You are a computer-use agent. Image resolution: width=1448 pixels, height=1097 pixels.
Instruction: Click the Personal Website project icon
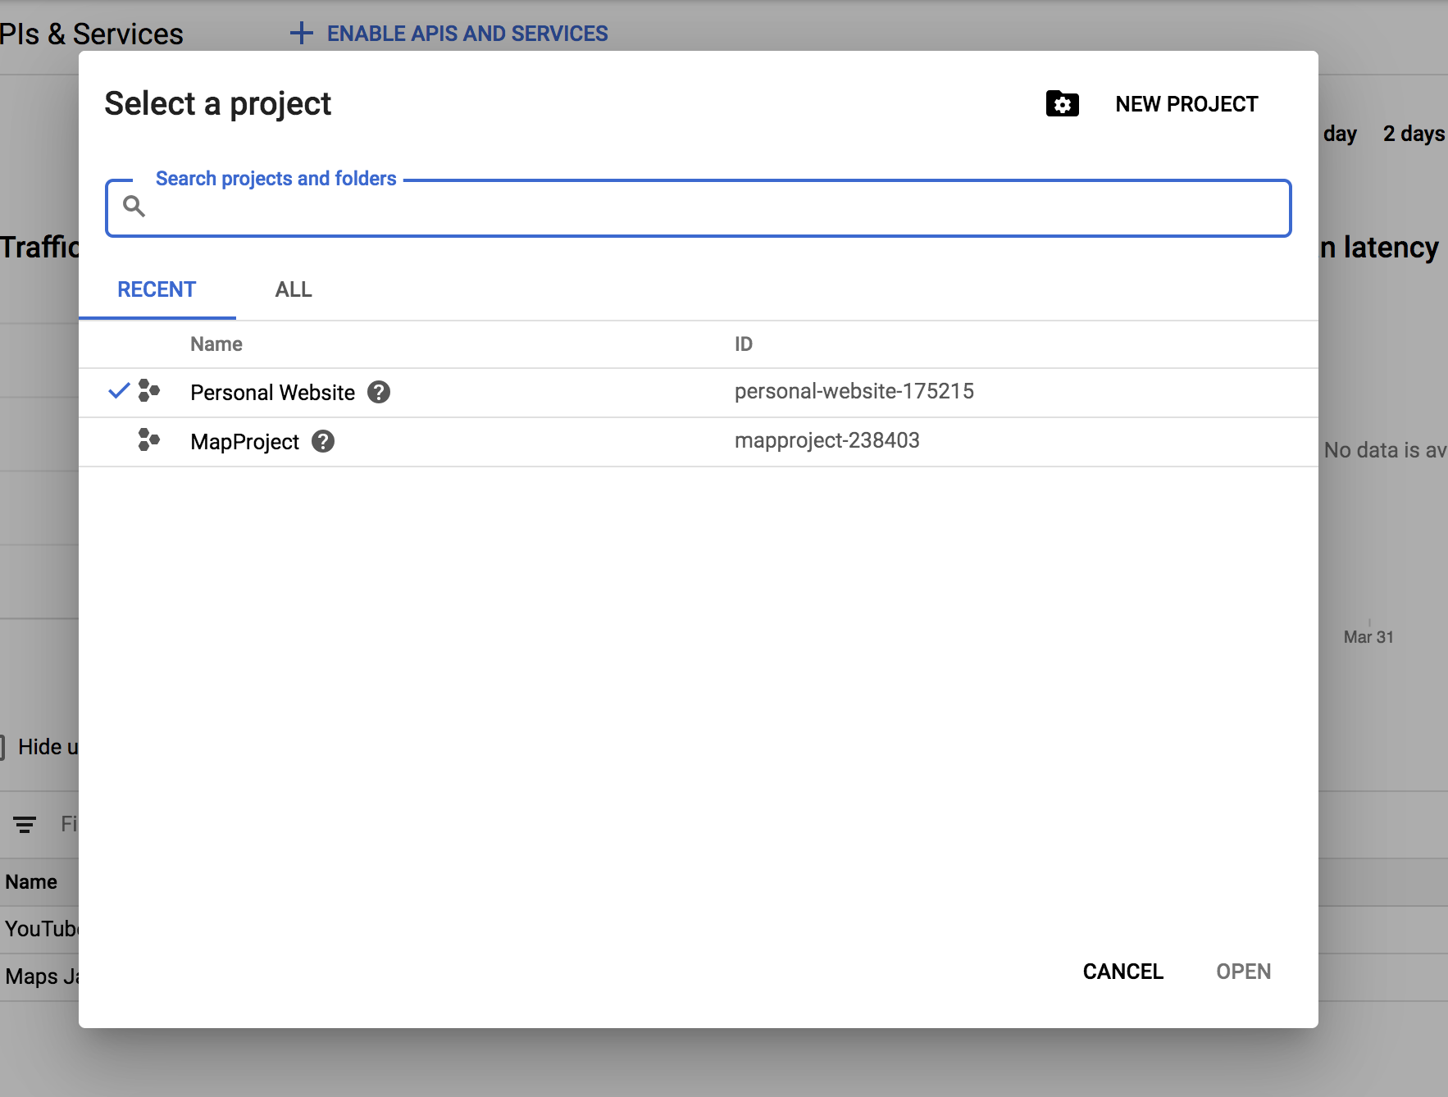tap(148, 390)
